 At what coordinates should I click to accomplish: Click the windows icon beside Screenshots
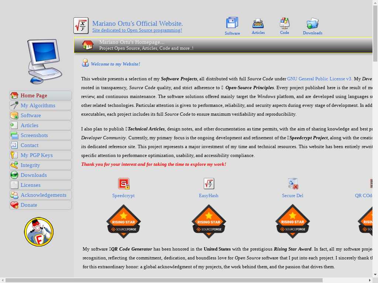coord(14,135)
